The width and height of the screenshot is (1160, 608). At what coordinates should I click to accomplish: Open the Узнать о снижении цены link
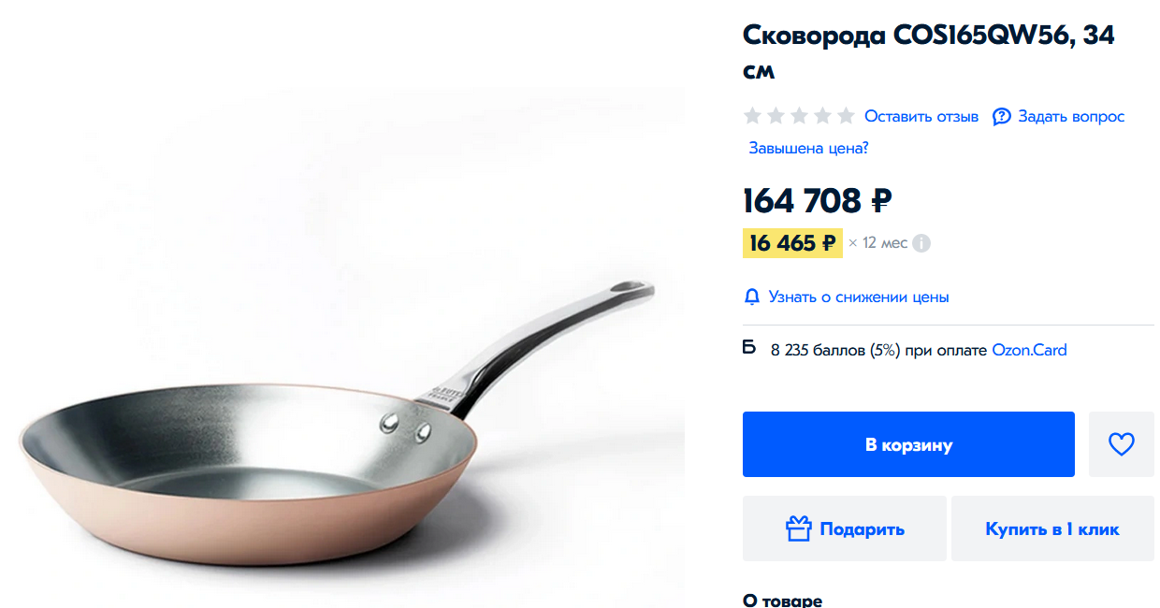[859, 297]
